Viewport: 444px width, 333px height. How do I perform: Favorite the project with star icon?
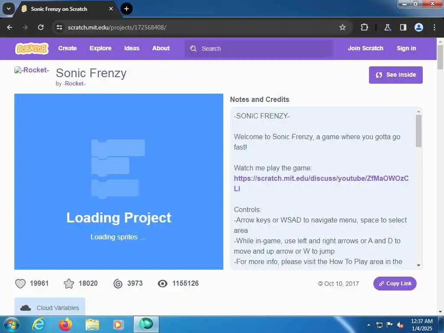tap(69, 284)
